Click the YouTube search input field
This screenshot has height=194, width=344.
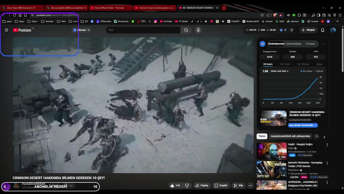[x=143, y=30]
